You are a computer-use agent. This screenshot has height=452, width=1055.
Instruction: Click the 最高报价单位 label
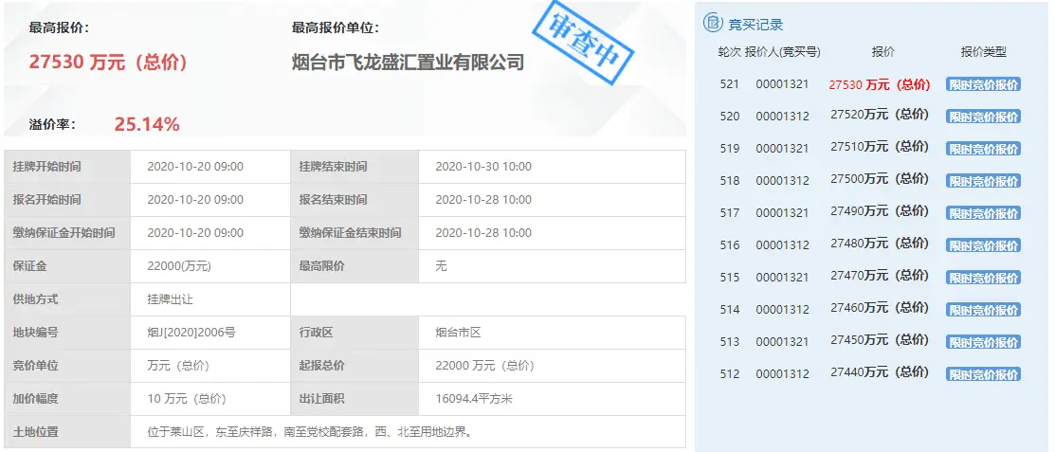[335, 28]
